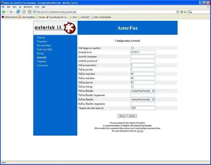Open the address bar history dropdown

(x=178, y=12)
